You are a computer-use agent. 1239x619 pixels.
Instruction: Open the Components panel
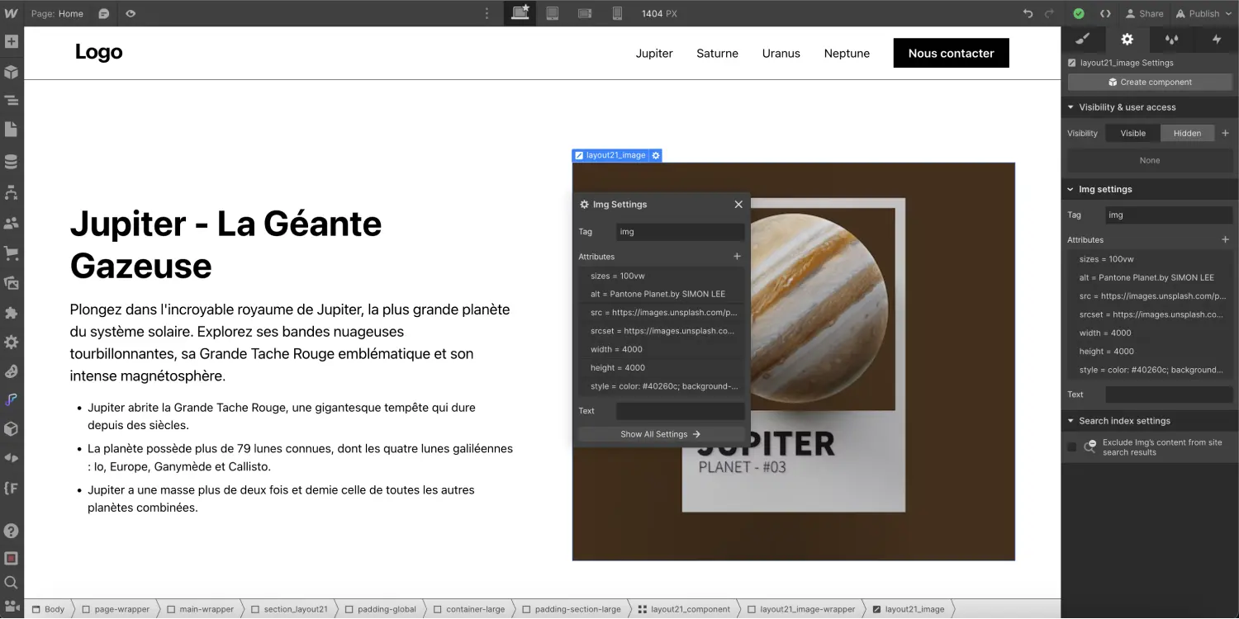[x=12, y=71]
